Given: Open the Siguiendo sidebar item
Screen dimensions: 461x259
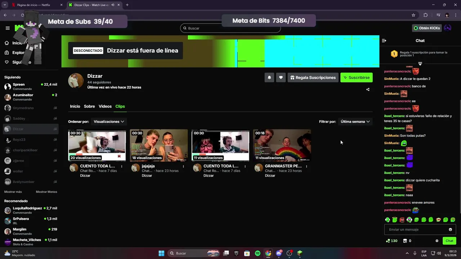Looking at the screenshot, I should [22, 62].
